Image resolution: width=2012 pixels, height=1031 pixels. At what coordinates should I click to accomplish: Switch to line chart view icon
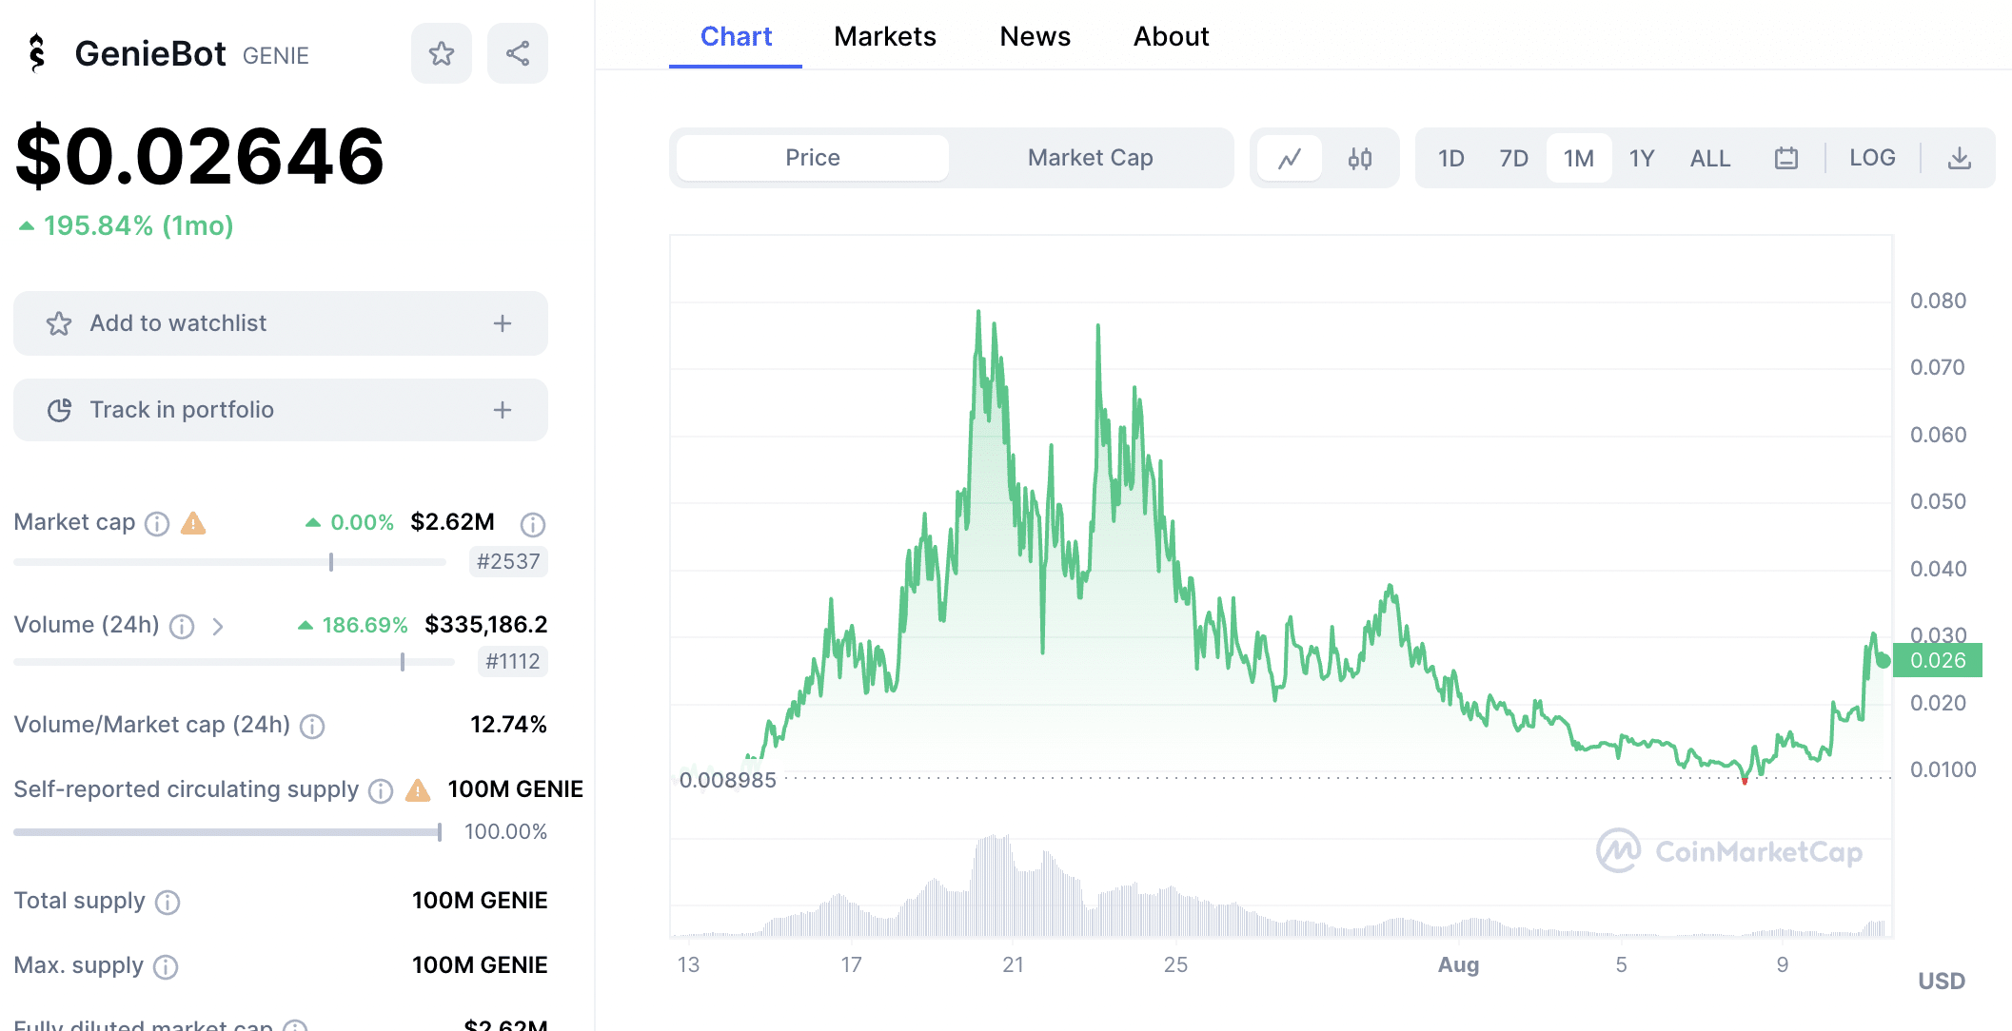tap(1290, 158)
